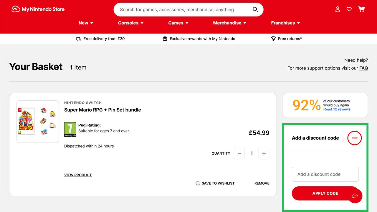Focus the store search field
Image resolution: width=377 pixels, height=212 pixels.
(x=188, y=10)
